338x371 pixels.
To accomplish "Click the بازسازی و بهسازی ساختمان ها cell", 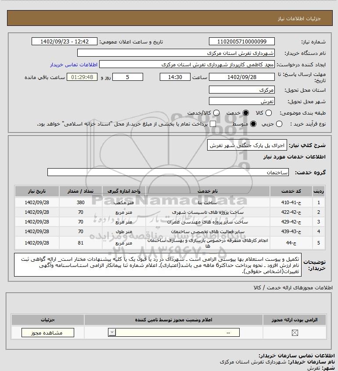I will pos(208,243).
